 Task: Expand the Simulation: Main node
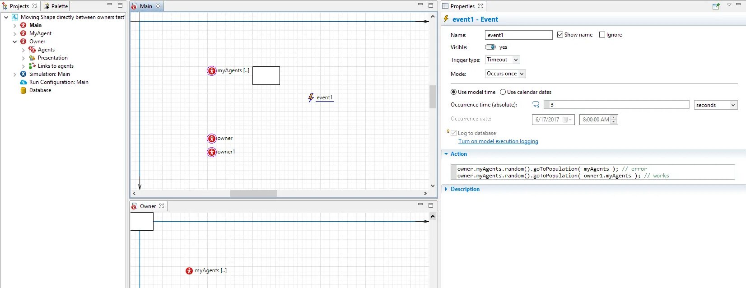(14, 74)
